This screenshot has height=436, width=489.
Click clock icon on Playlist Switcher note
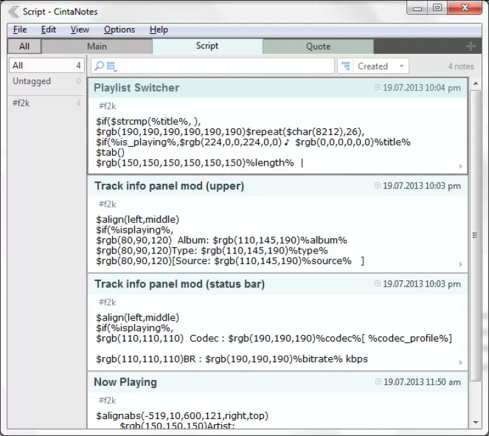coord(378,87)
